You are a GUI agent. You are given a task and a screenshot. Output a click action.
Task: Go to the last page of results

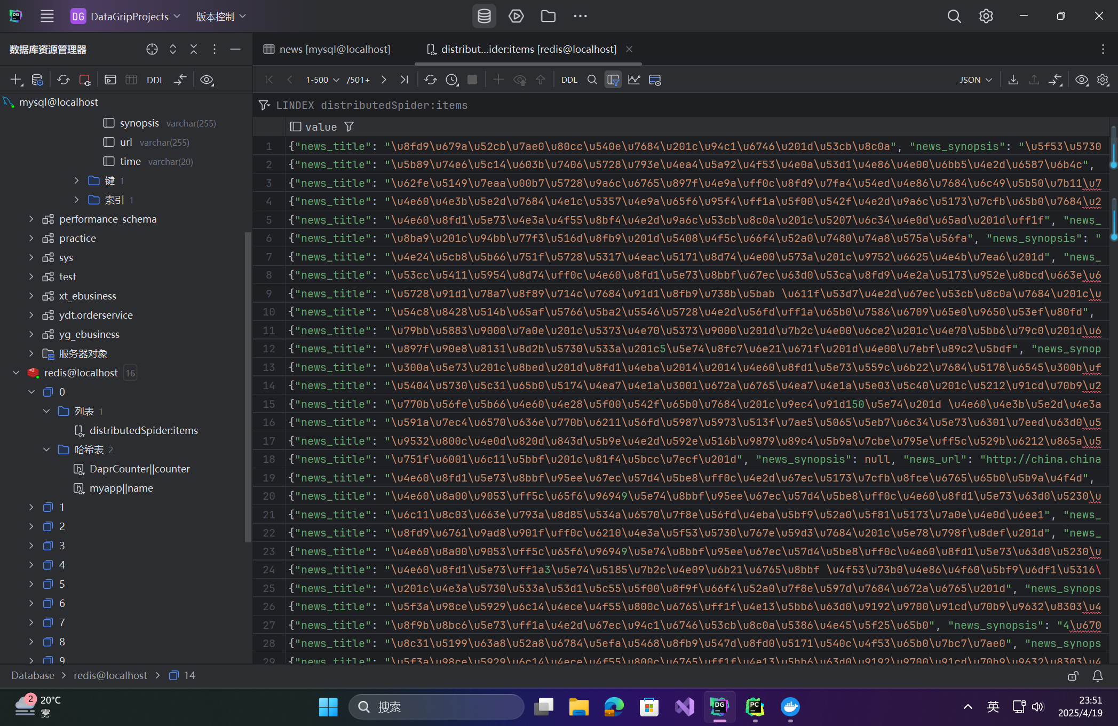pos(404,80)
